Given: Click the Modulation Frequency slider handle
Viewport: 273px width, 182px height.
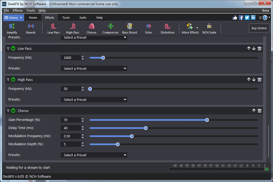Looking at the screenshot, I should (132, 136).
